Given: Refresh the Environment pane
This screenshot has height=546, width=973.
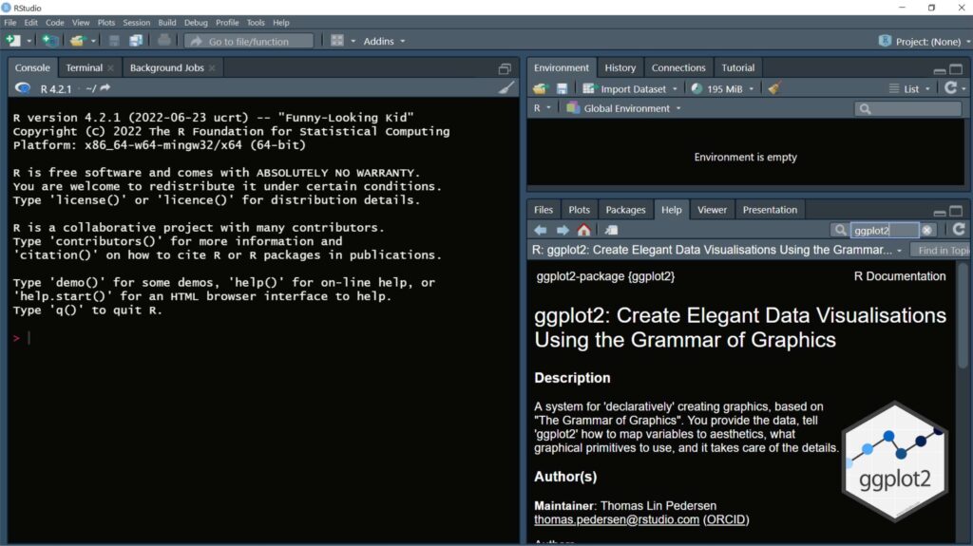Looking at the screenshot, I should [950, 88].
